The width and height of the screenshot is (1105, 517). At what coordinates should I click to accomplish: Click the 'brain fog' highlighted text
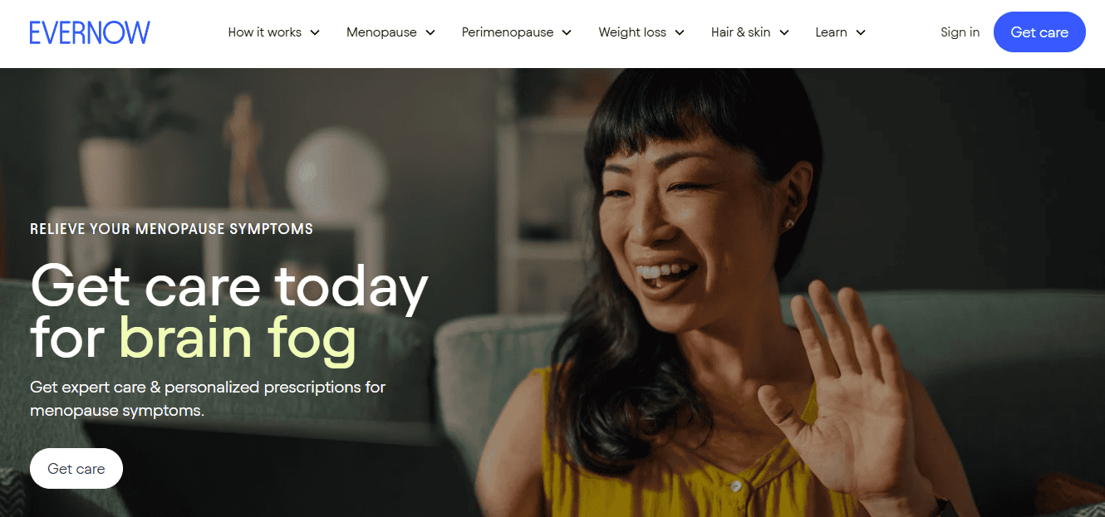(x=238, y=339)
